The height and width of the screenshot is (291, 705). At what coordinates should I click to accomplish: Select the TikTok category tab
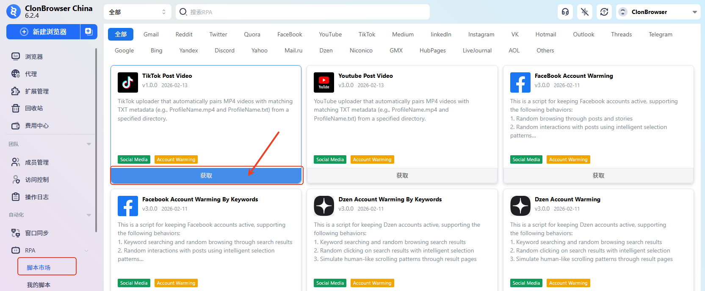click(367, 35)
